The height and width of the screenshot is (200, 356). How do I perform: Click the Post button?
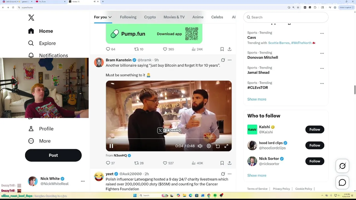53,155
